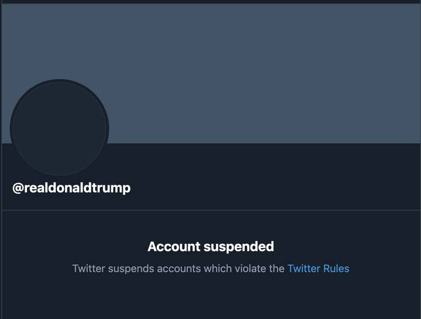Click the dark strip above the banner
Screen dimensions: 421x319
tap(210, 1)
